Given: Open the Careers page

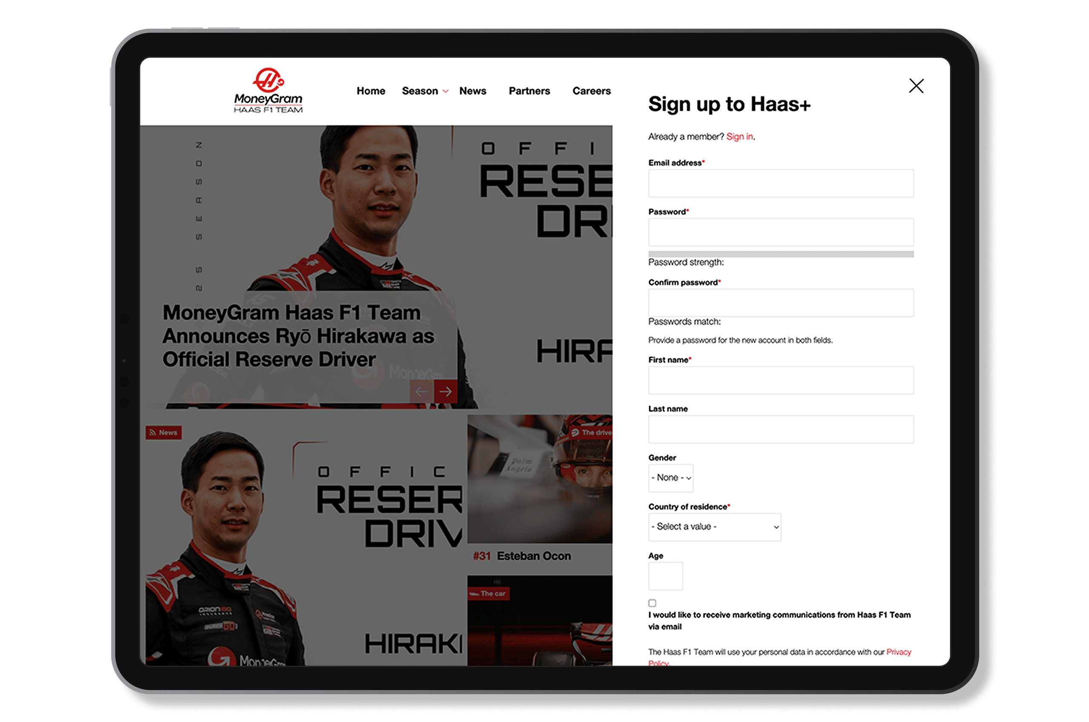Looking at the screenshot, I should pyautogui.click(x=591, y=91).
